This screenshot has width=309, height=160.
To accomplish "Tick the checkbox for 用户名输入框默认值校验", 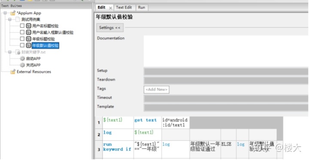I will tap(22, 32).
